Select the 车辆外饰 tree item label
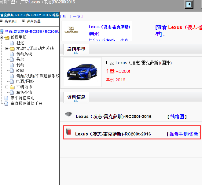The height and width of the screenshot is (185, 202). point(24,93)
